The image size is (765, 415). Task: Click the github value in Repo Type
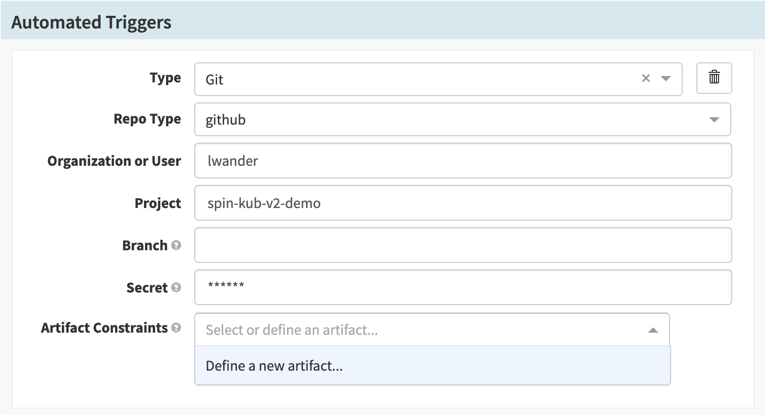(226, 120)
